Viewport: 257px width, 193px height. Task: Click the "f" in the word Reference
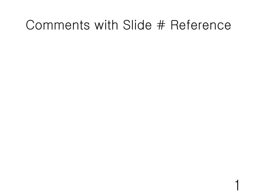[188, 25]
